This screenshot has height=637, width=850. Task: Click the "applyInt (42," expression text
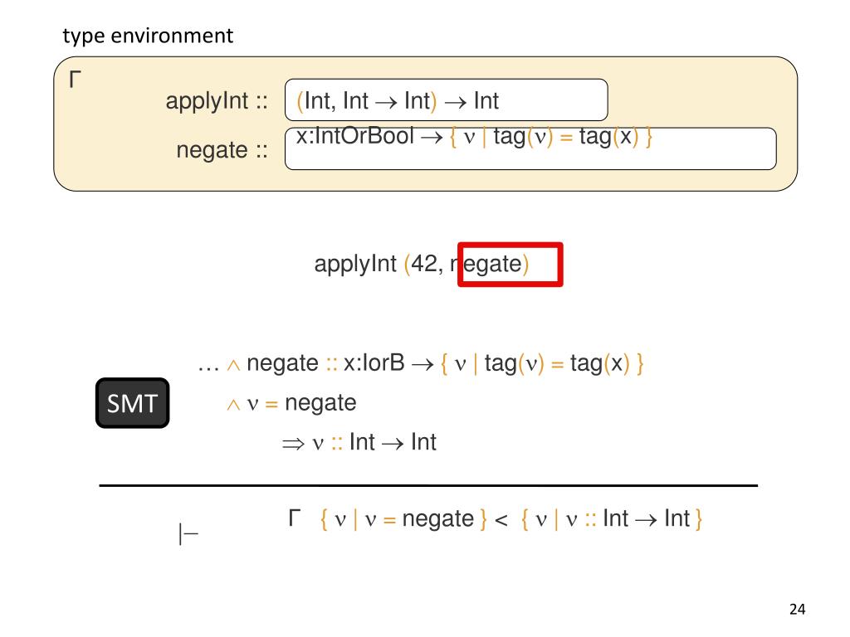pos(379,265)
